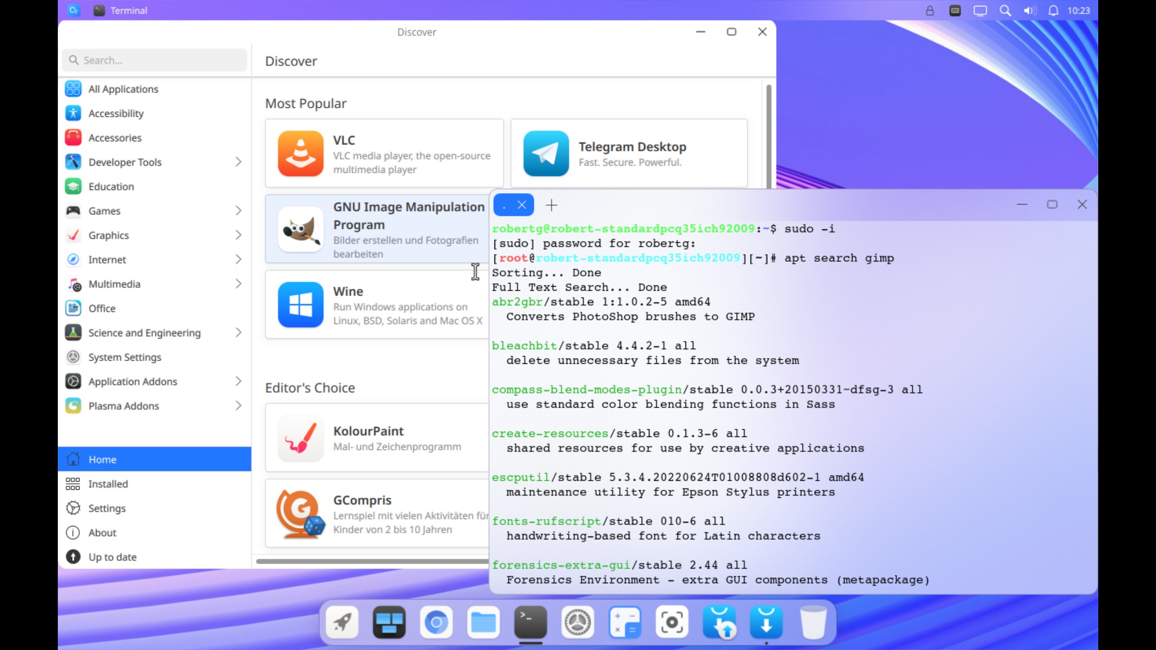Viewport: 1156px width, 650px height.
Task: Click the lock screen icon in panel
Action: 930,10
